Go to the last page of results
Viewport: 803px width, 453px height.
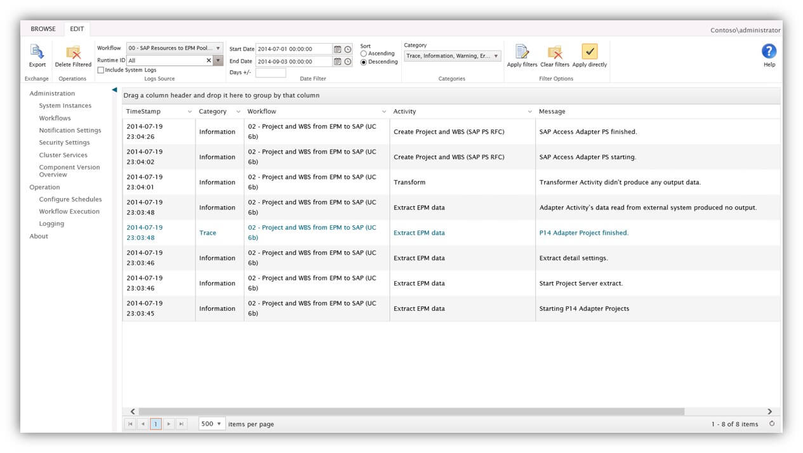(182, 424)
